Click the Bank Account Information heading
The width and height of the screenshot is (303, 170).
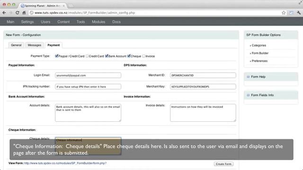pyautogui.click(x=27, y=96)
